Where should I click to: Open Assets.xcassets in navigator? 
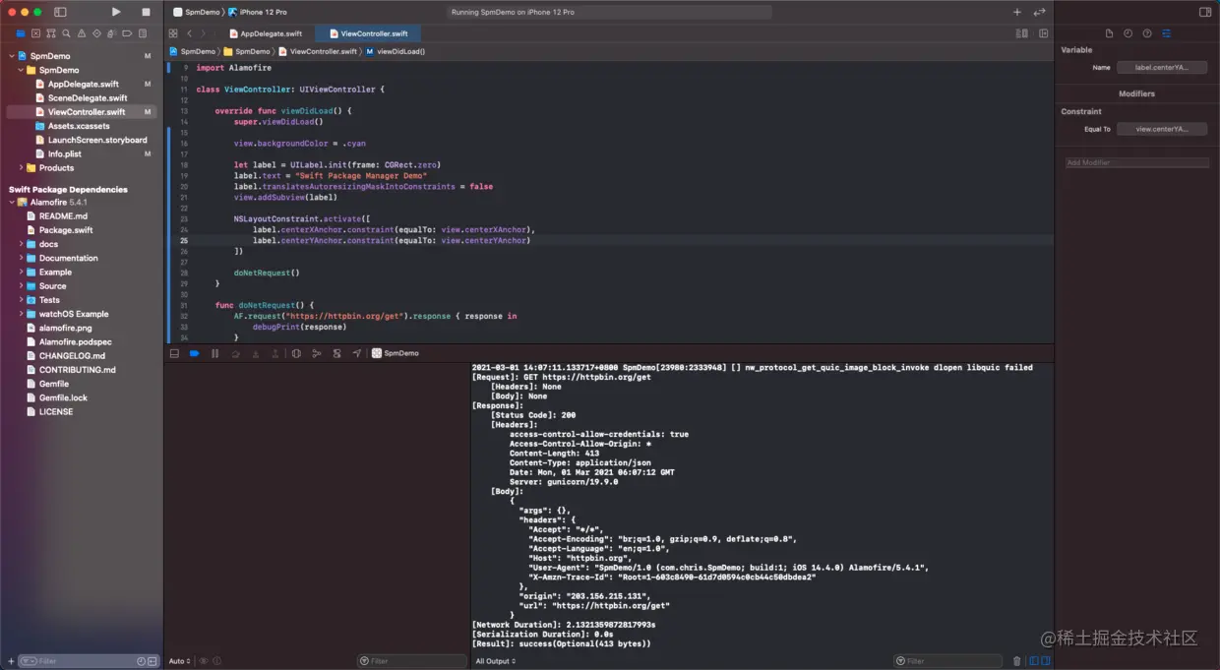click(x=79, y=126)
